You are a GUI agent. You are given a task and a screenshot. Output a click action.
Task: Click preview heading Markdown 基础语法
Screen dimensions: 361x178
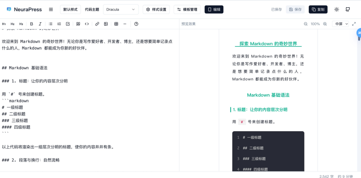pyautogui.click(x=268, y=95)
